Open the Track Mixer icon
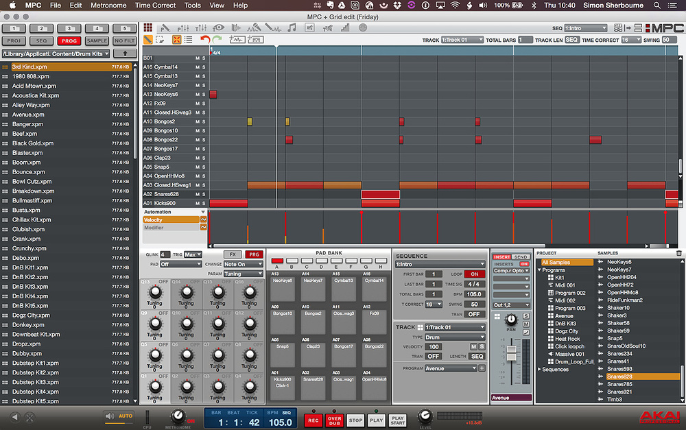Screen dimensions: 686x430 [201, 28]
